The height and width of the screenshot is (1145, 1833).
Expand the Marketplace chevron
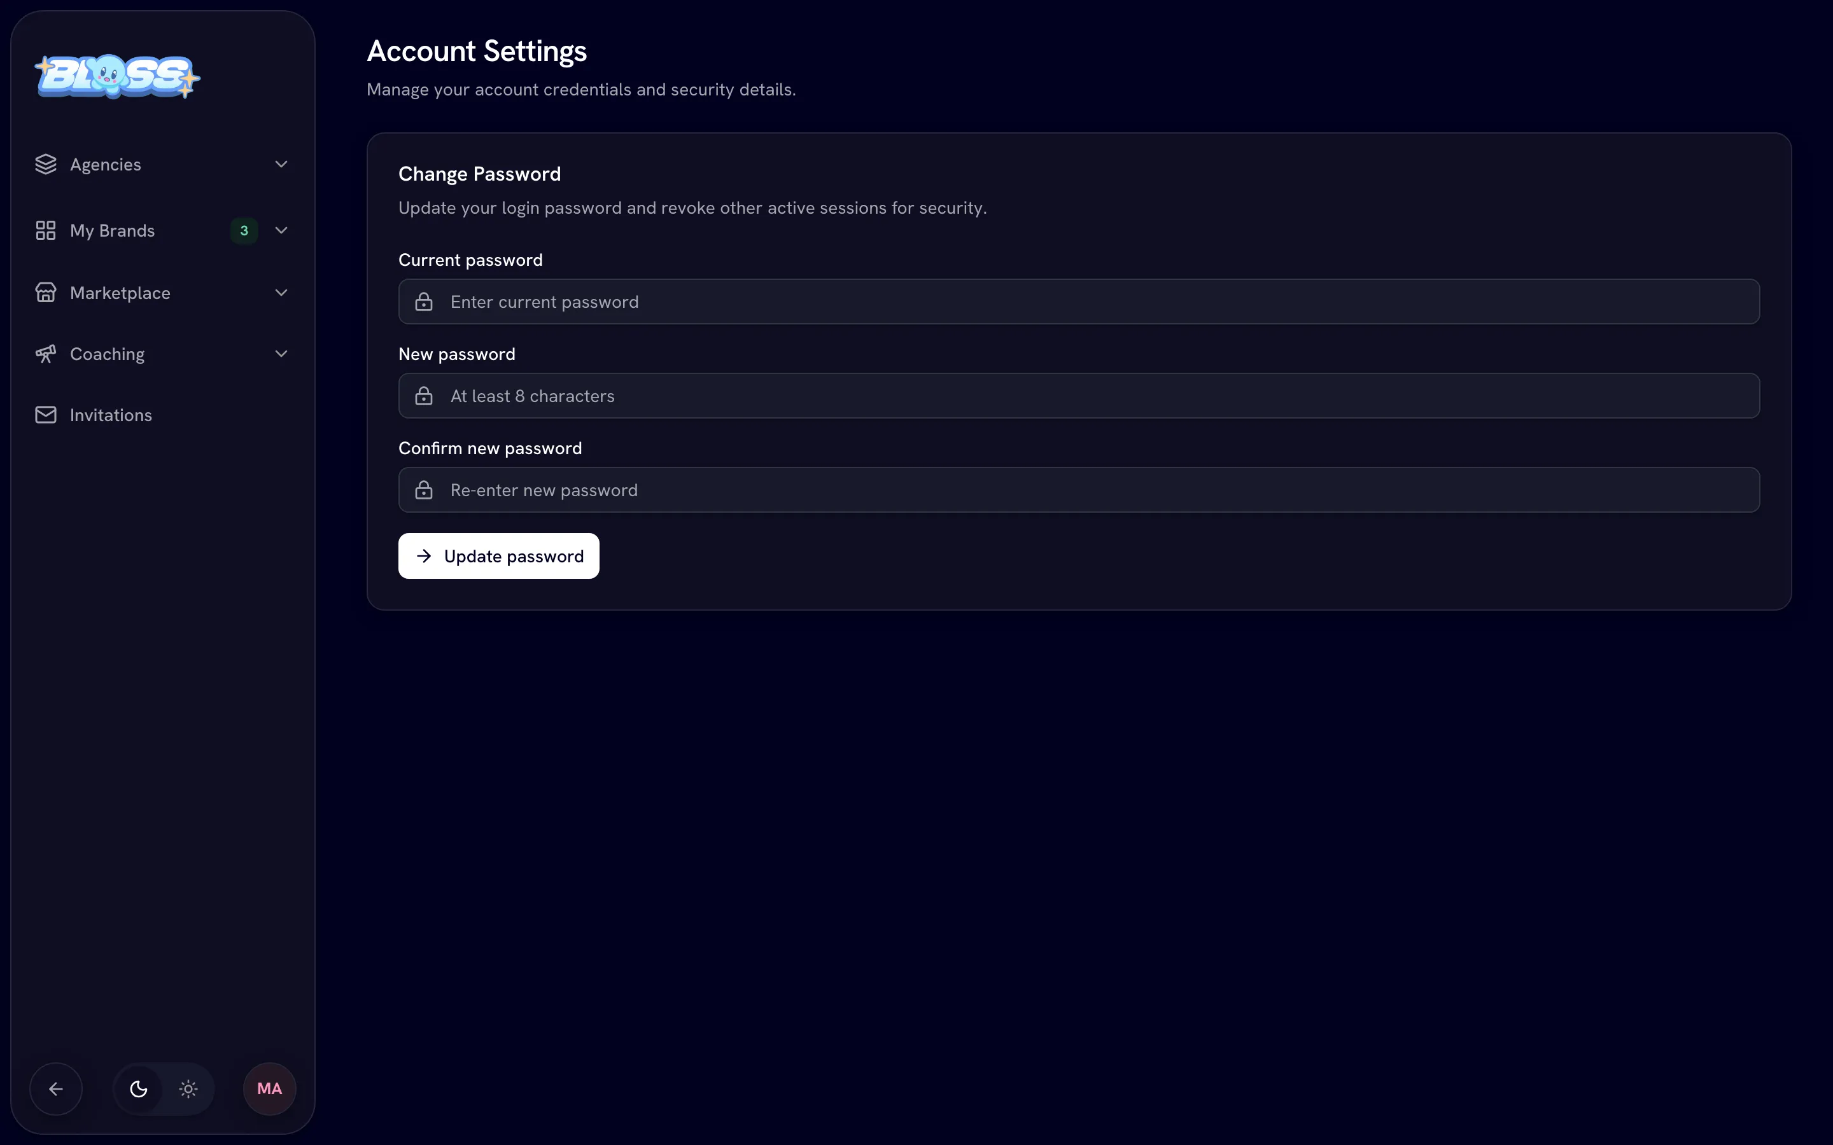click(281, 293)
